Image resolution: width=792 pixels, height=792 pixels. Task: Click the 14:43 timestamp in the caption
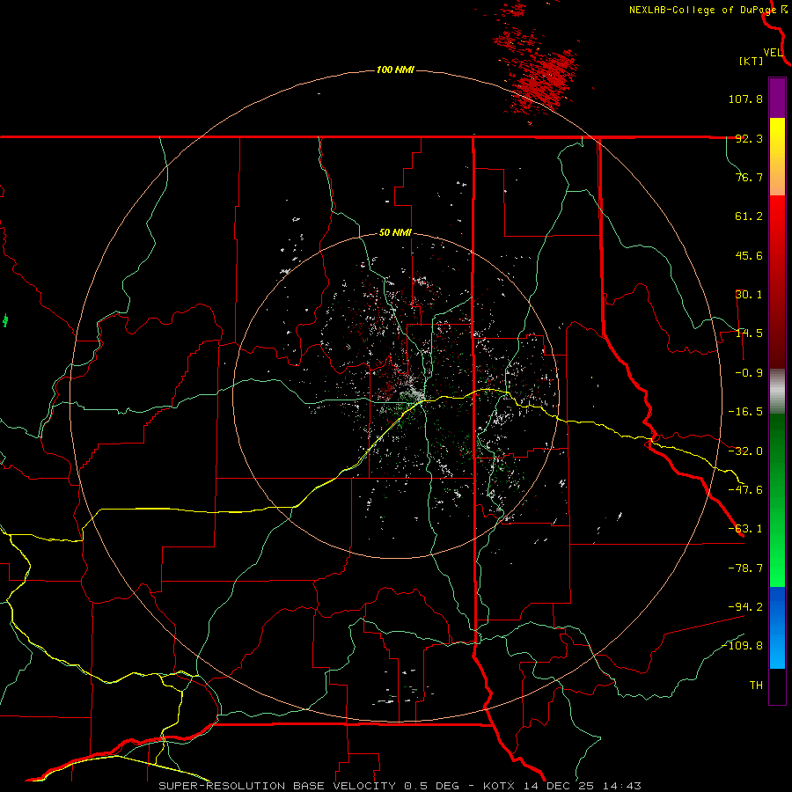pyautogui.click(x=622, y=786)
